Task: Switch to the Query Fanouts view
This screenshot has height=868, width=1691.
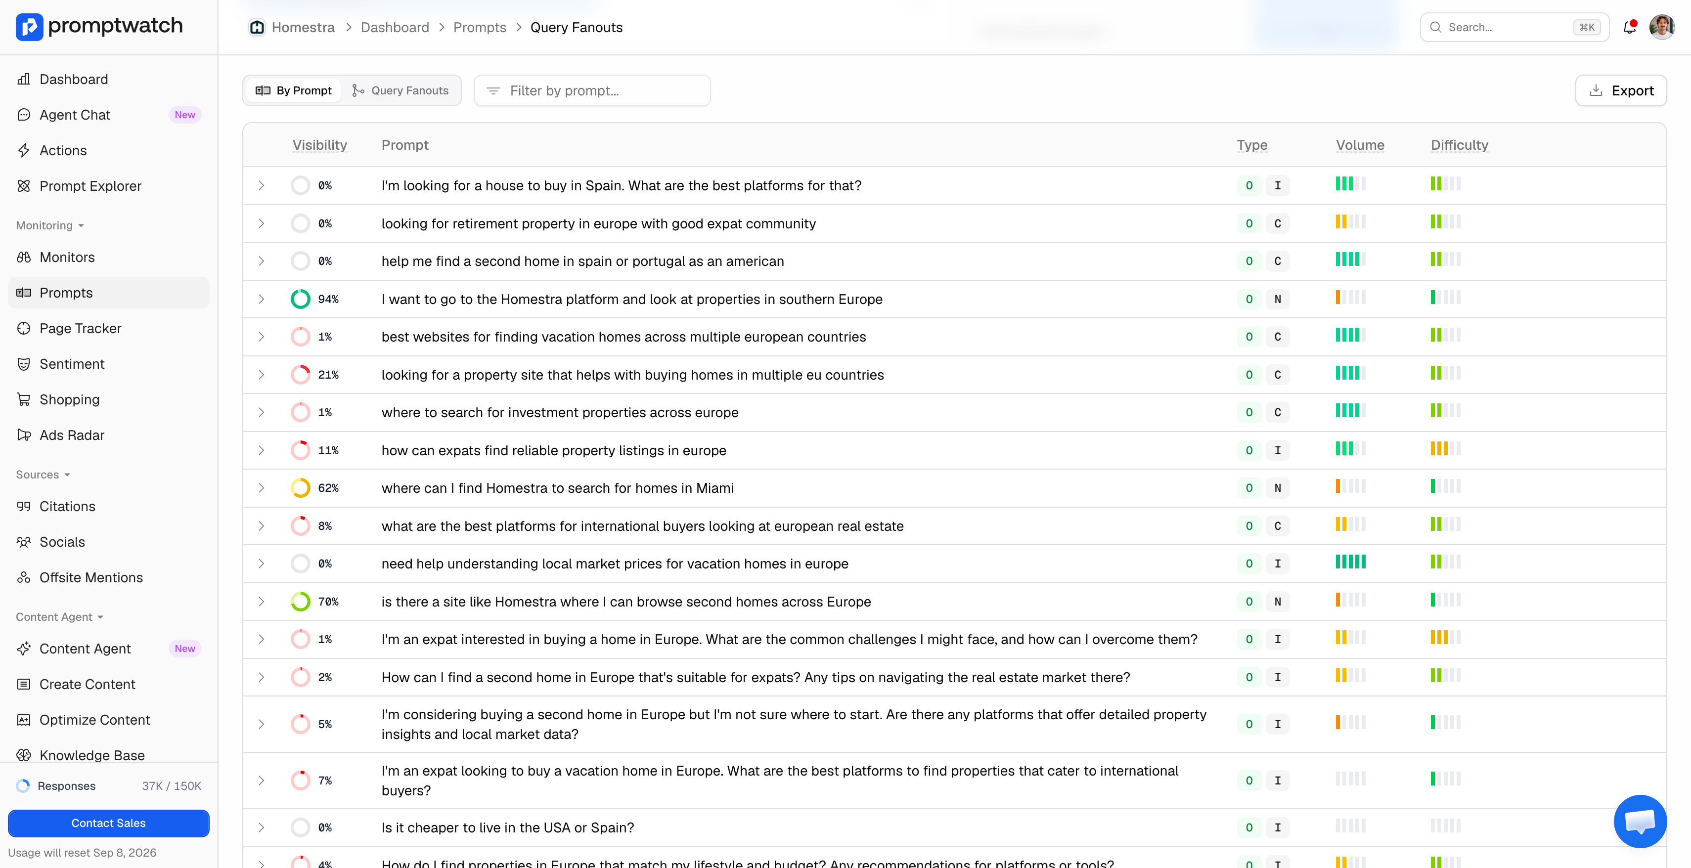Action: pyautogui.click(x=400, y=90)
